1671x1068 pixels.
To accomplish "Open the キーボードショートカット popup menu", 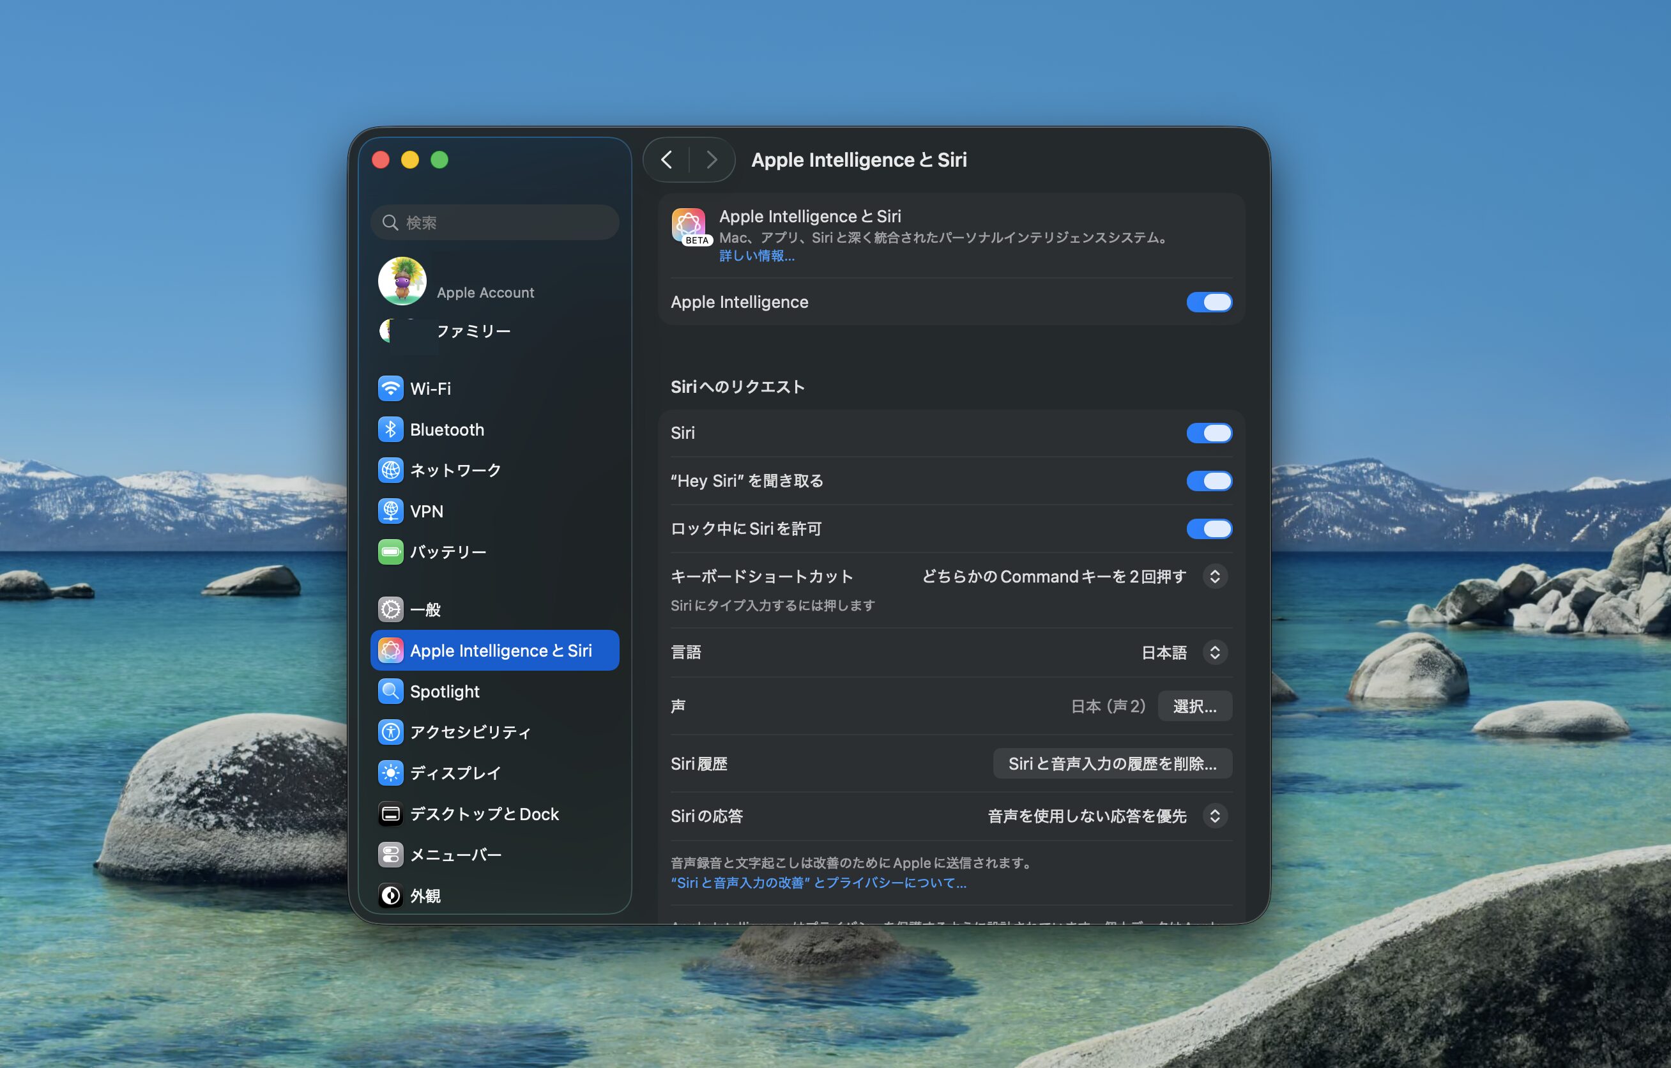I will click(1075, 577).
